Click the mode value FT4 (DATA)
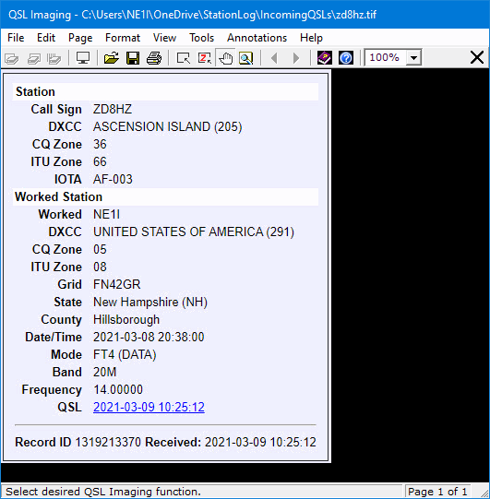The width and height of the screenshot is (490, 499). [125, 354]
